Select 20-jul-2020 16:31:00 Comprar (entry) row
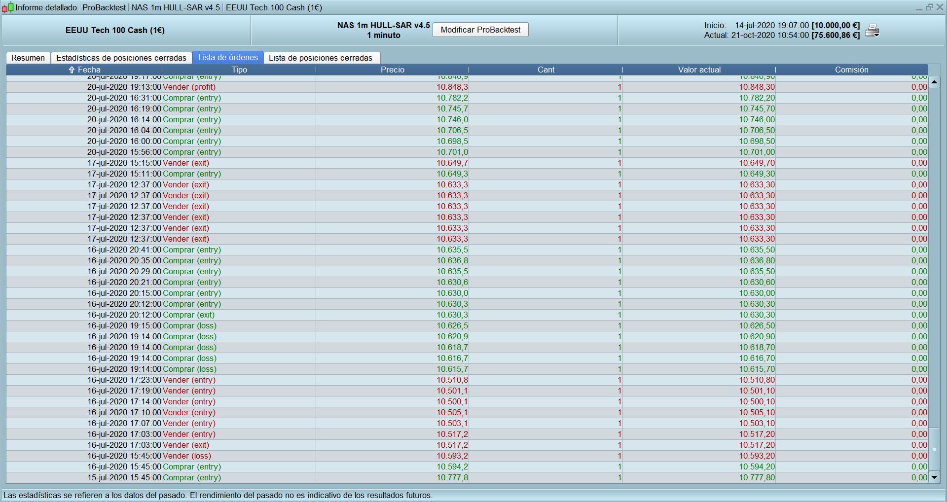The width and height of the screenshot is (947, 502). pos(467,98)
